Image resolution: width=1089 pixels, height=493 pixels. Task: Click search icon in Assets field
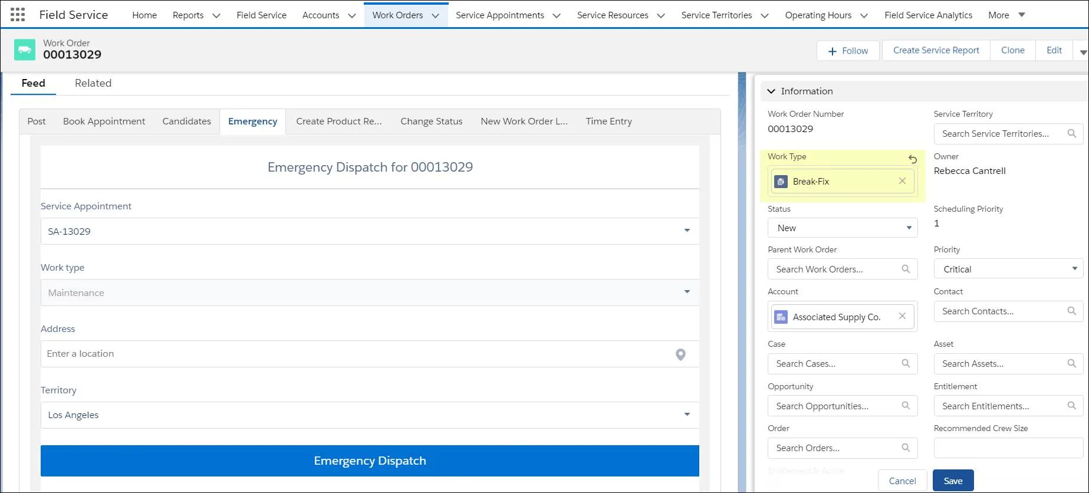tap(1072, 363)
